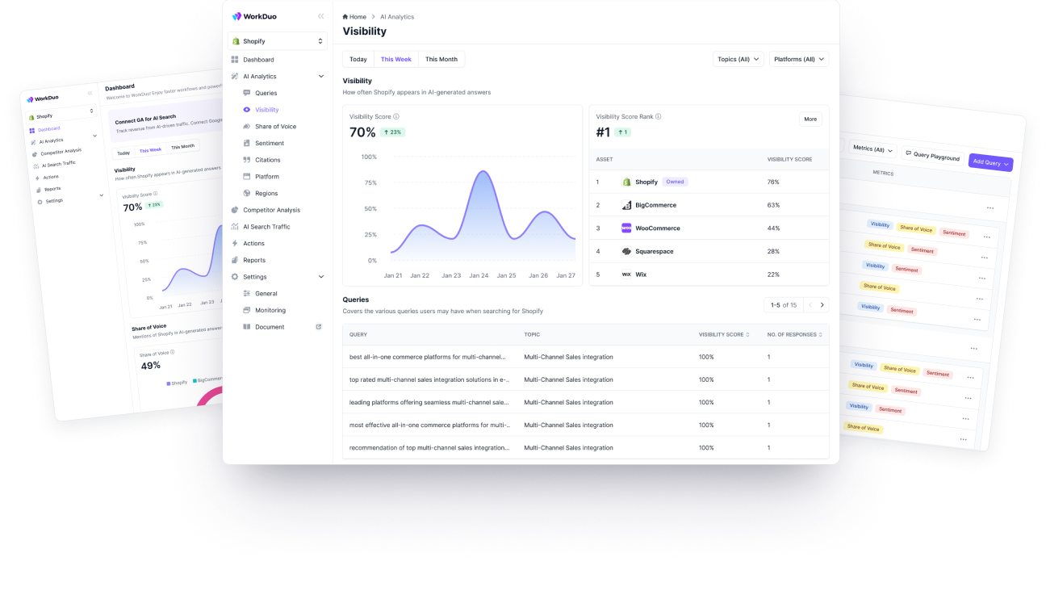Viewport: 1046px width, 595px height.
Task: Click the Visibility Score info icon
Action: pos(396,117)
